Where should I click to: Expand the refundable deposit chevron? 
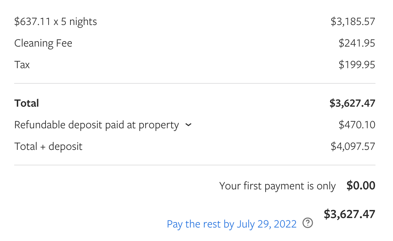pos(188,125)
